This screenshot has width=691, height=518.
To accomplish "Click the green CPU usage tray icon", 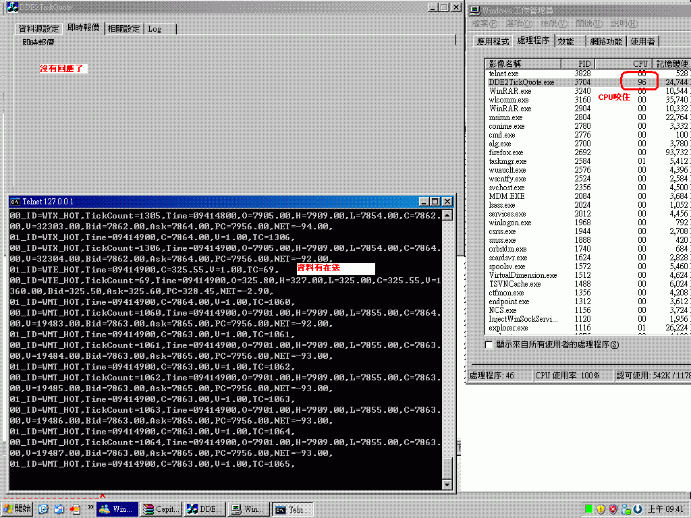I will pyautogui.click(x=588, y=509).
